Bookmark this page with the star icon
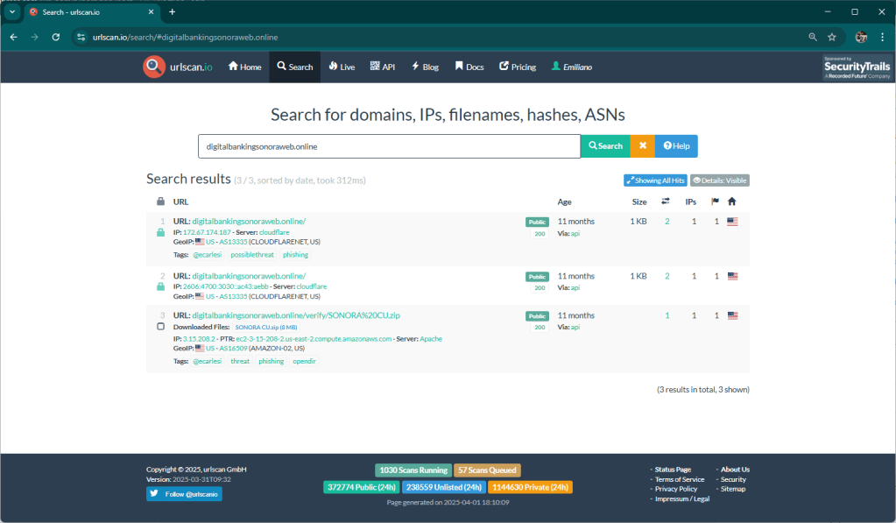Viewport: 896px width, 523px height. (832, 38)
